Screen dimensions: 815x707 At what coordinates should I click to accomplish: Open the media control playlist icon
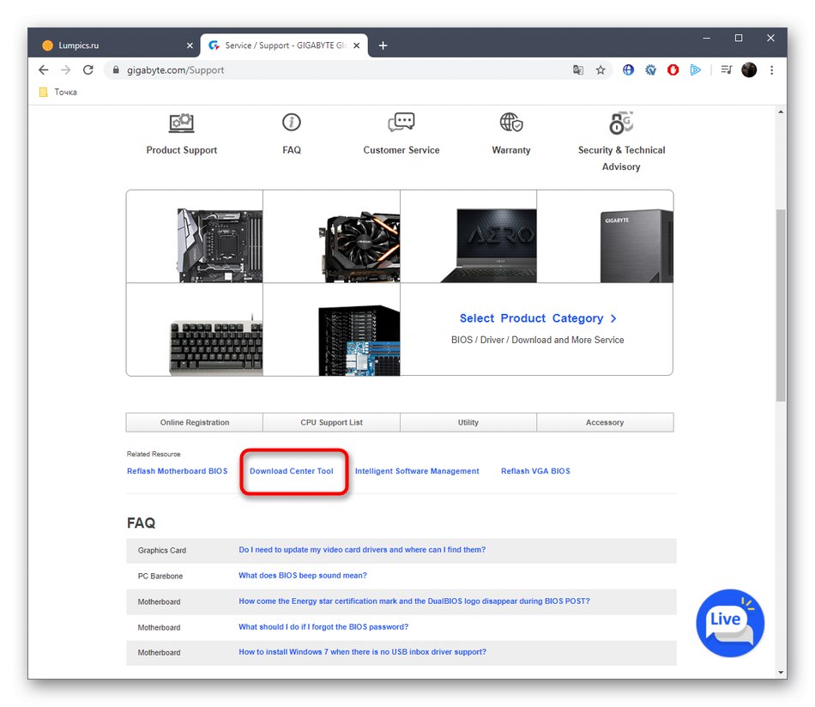click(x=727, y=69)
